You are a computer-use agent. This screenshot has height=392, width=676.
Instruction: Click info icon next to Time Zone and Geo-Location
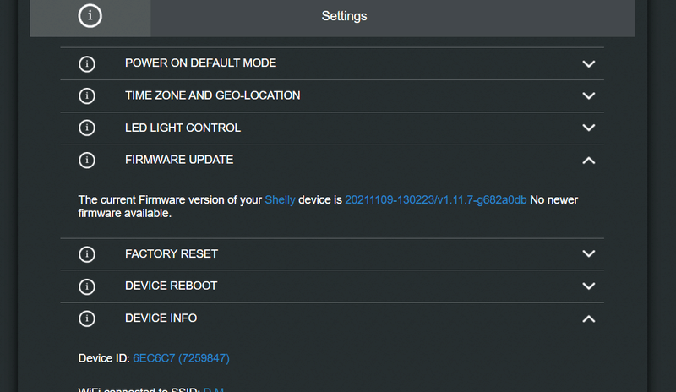point(87,95)
